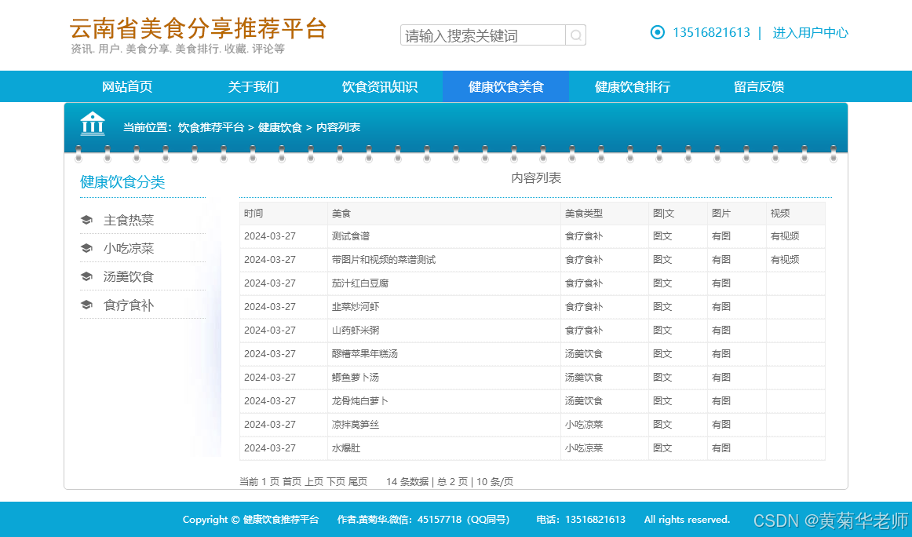Click the cap icon next to 小吃凉菜
The width and height of the screenshot is (912, 537).
coord(86,248)
